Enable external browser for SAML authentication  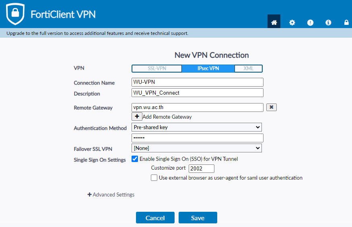154,178
